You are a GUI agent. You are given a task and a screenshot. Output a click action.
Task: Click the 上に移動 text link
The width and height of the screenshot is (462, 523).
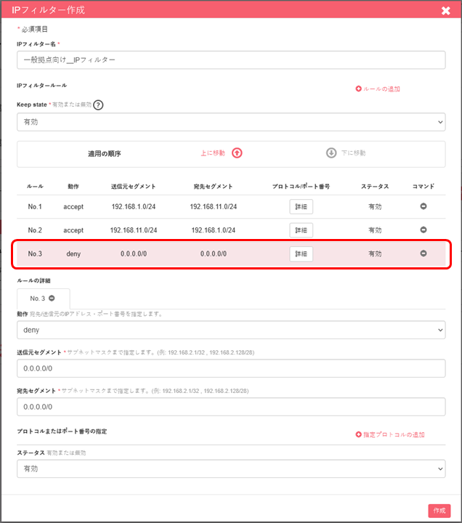[213, 153]
